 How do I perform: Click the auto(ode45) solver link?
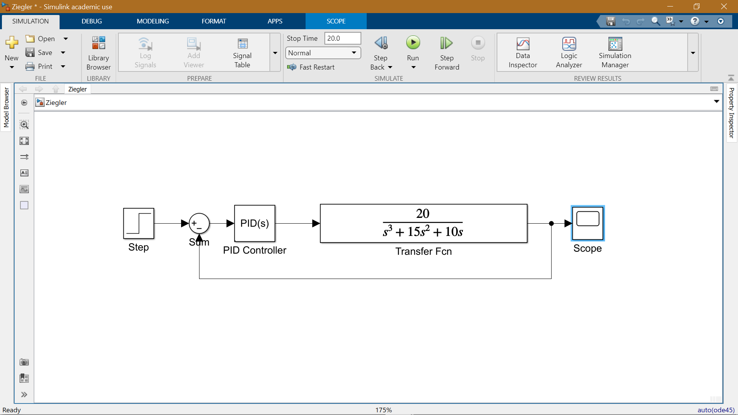point(716,410)
